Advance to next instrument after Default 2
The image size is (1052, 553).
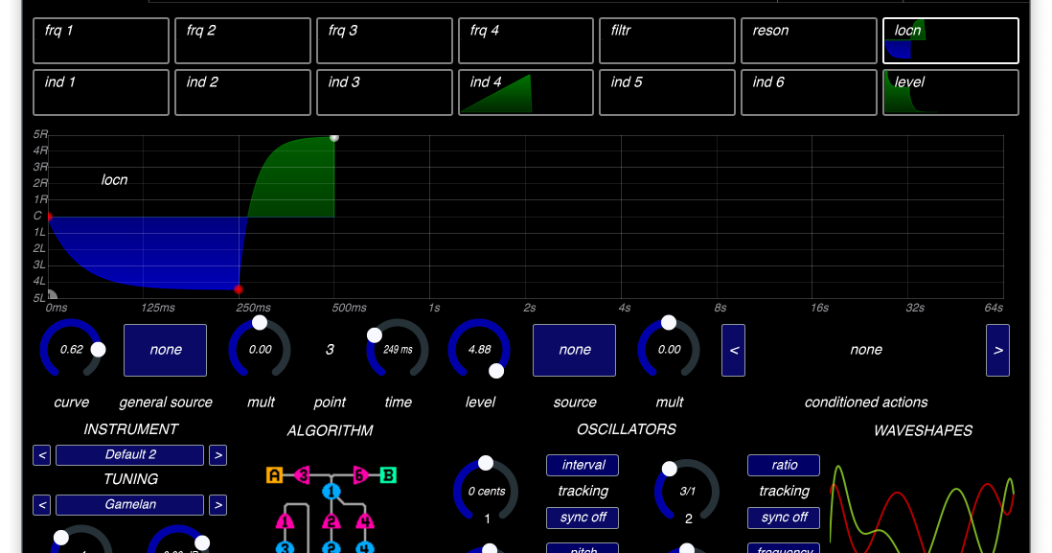217,455
